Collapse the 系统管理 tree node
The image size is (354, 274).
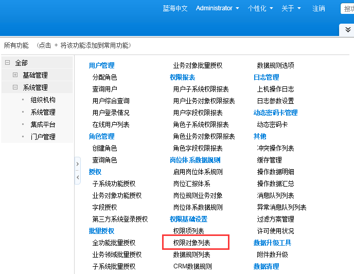point(15,87)
